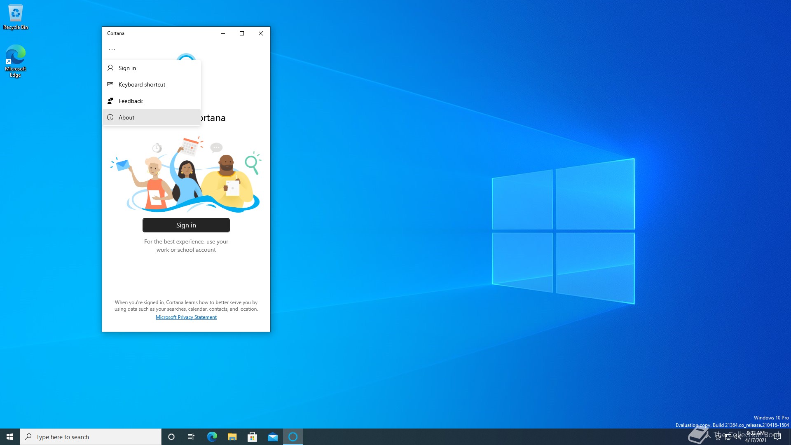The height and width of the screenshot is (445, 791).
Task: Select Microsoft Edge desktop shortcut
Action: click(16, 61)
